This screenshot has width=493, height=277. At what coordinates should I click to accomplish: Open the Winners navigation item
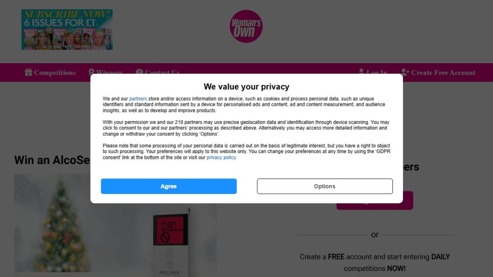pos(109,72)
